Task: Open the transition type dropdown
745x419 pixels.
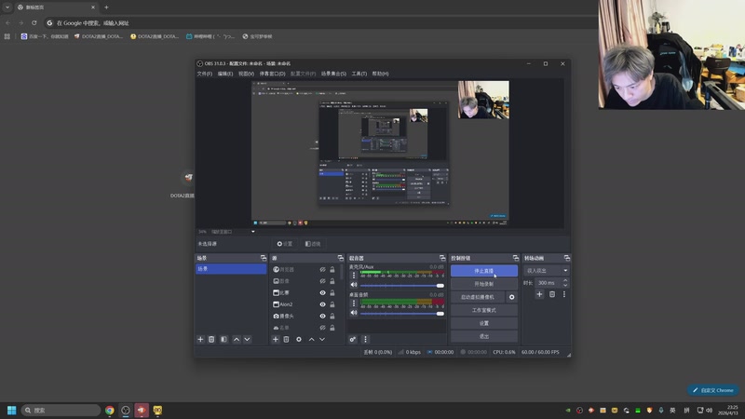Action: click(546, 270)
